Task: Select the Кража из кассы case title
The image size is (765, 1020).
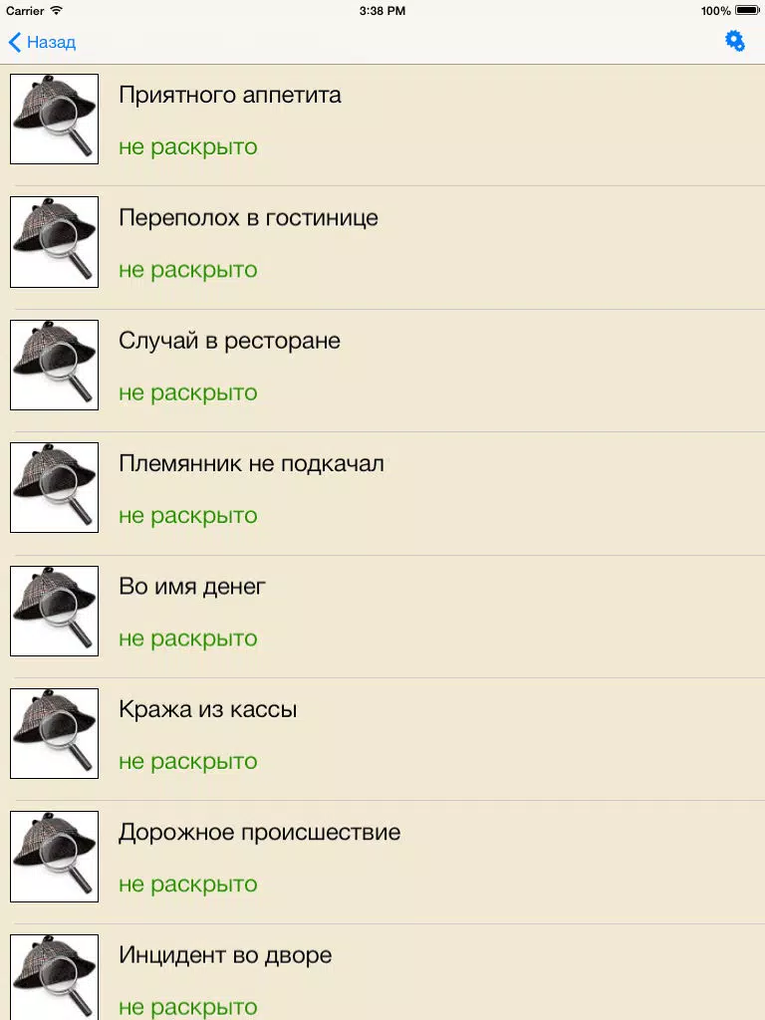Action: [x=207, y=709]
